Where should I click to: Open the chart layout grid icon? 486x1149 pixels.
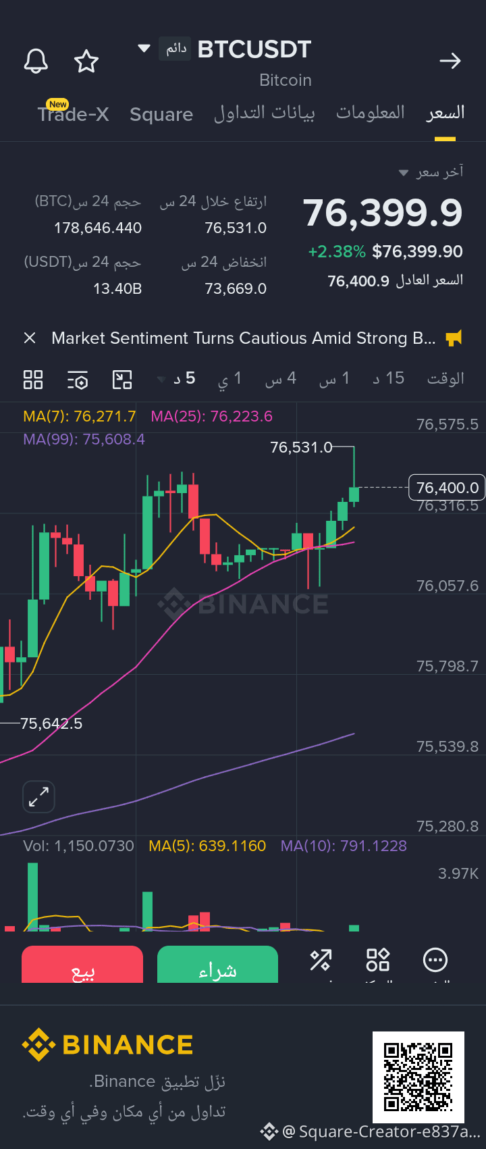[33, 379]
